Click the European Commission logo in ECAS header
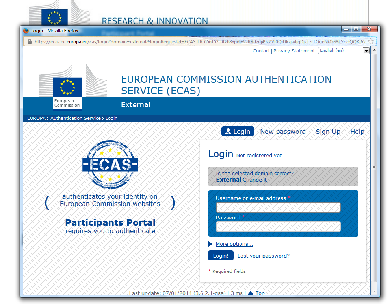This screenshot has width=390, height=304. click(x=73, y=86)
